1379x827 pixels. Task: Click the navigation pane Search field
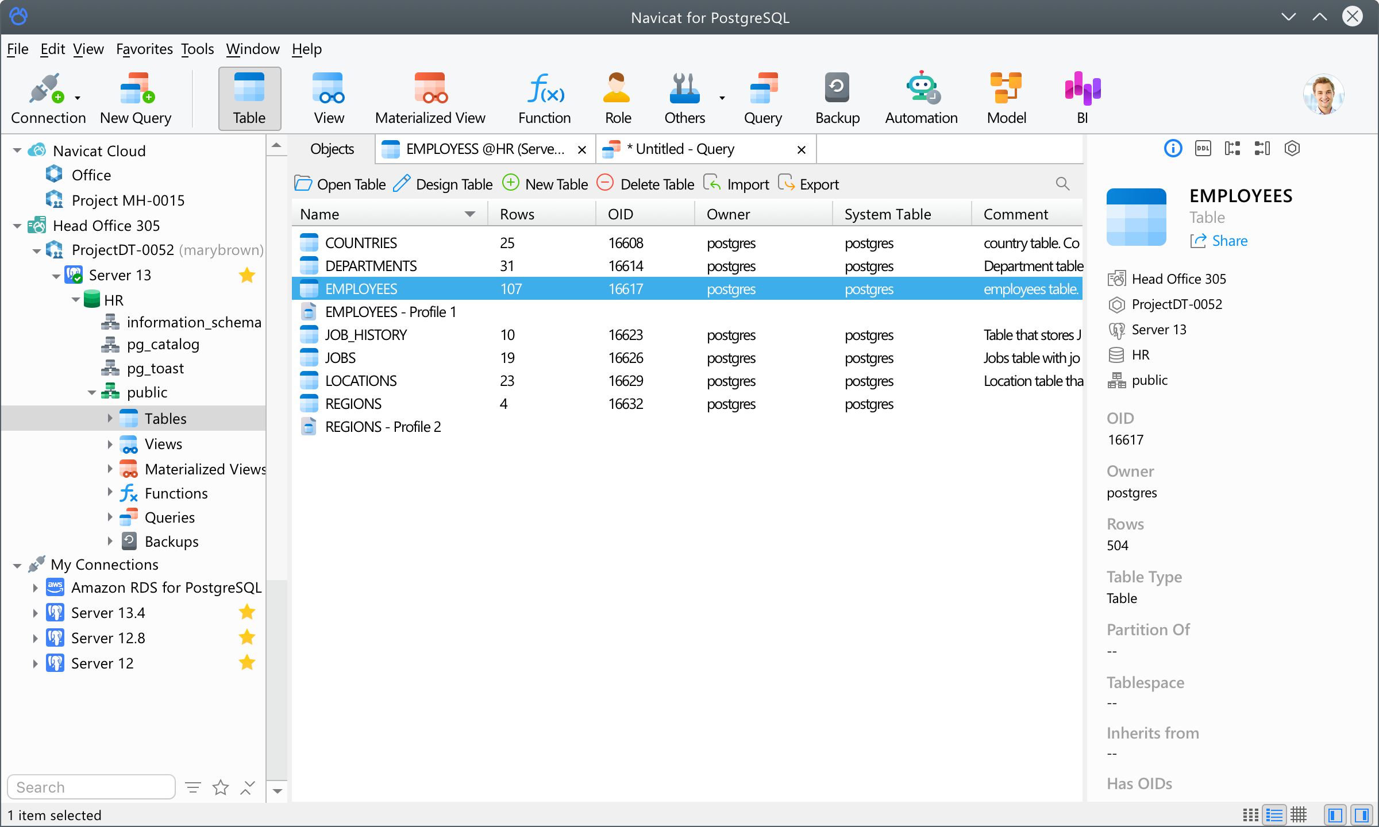pyautogui.click(x=91, y=787)
